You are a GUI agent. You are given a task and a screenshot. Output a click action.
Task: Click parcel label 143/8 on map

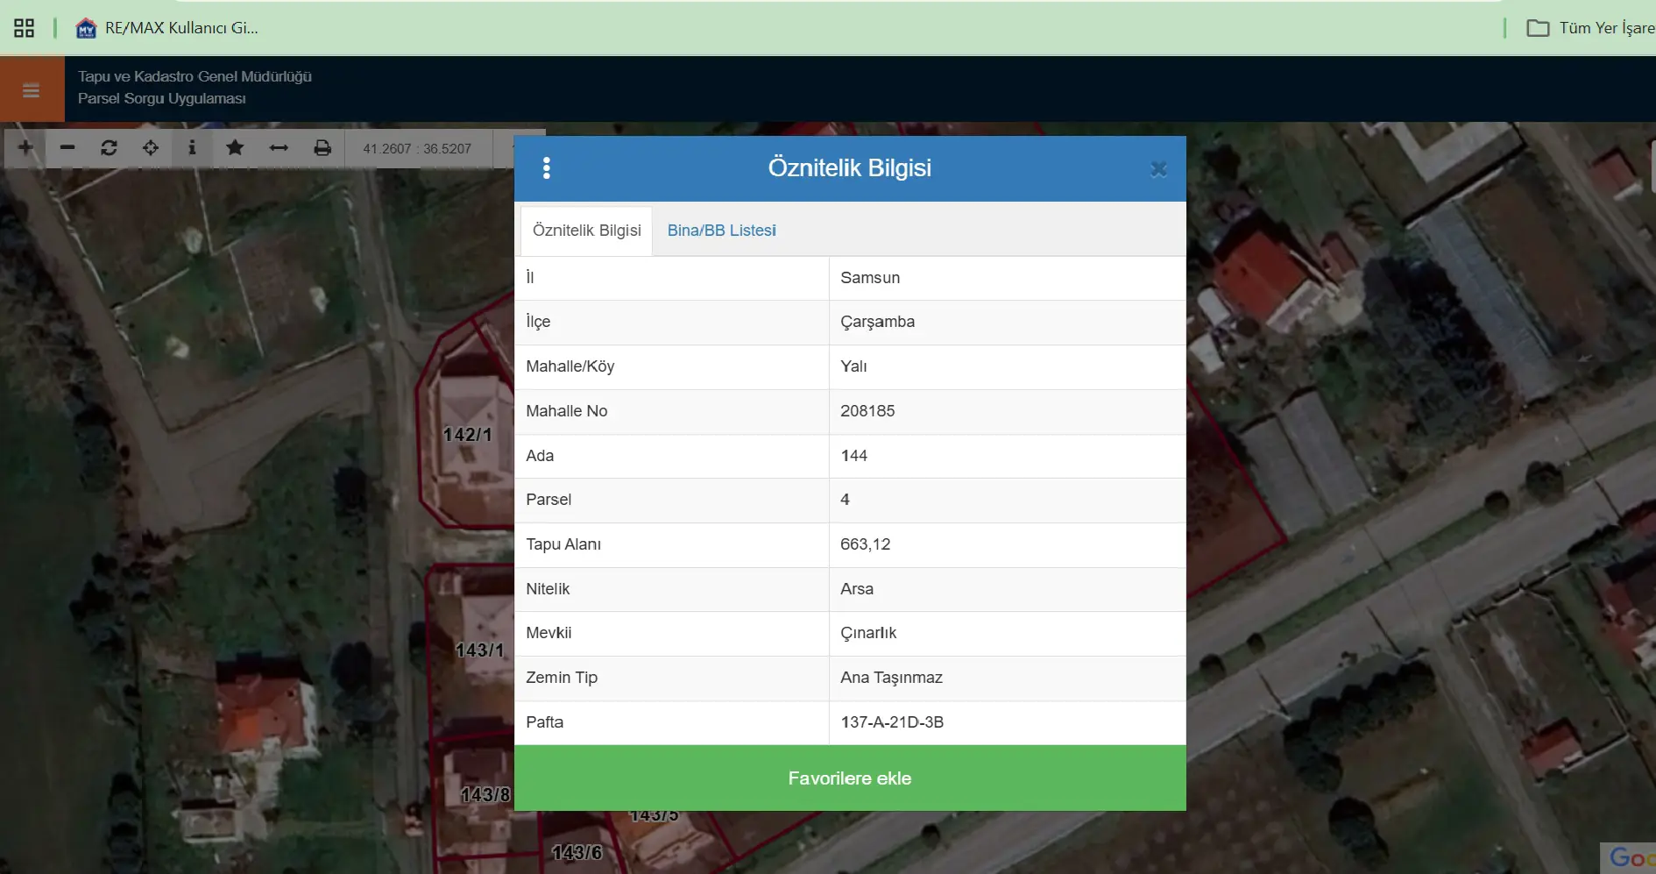485,795
